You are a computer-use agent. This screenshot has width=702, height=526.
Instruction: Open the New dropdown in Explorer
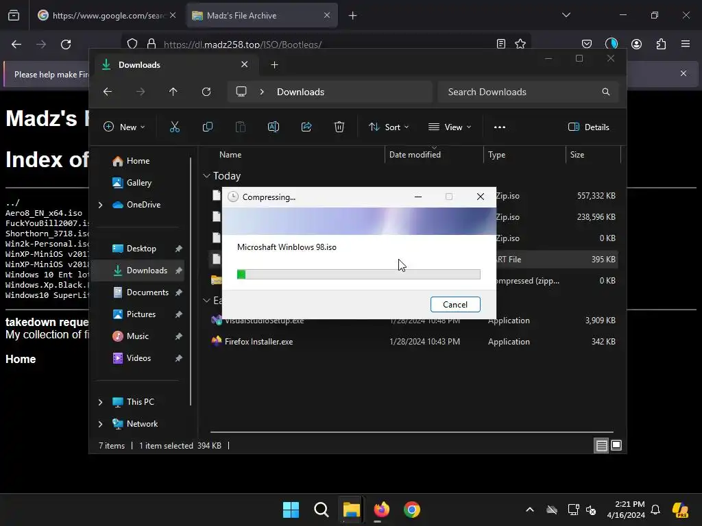pyautogui.click(x=124, y=127)
